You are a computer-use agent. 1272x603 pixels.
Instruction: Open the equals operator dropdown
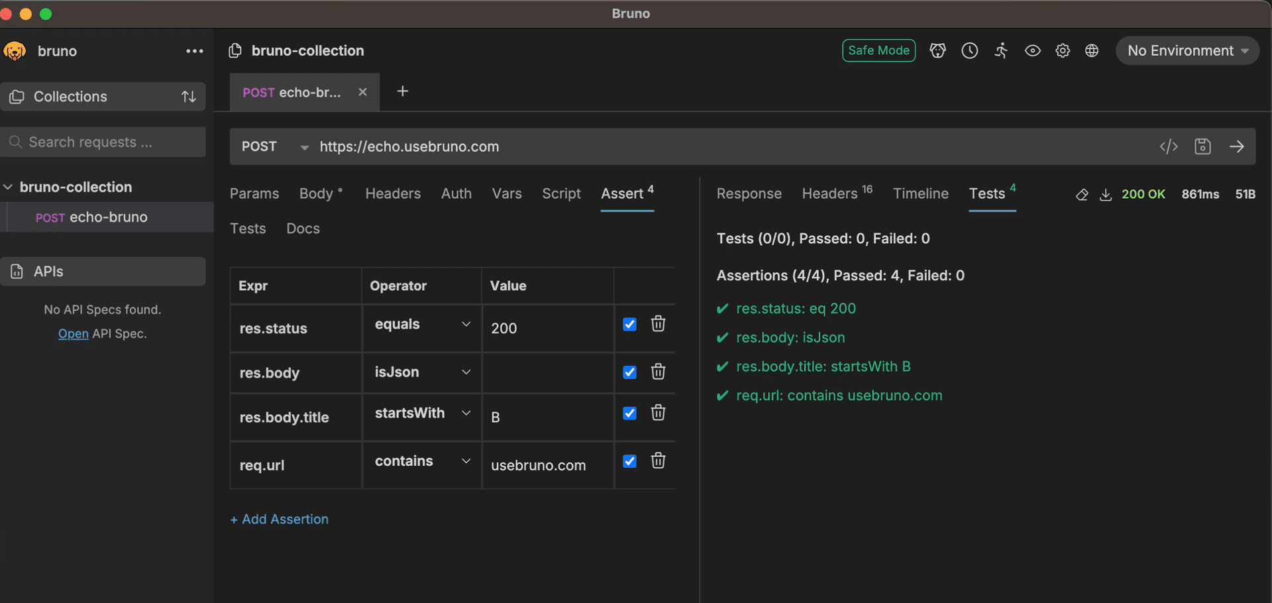click(x=422, y=324)
